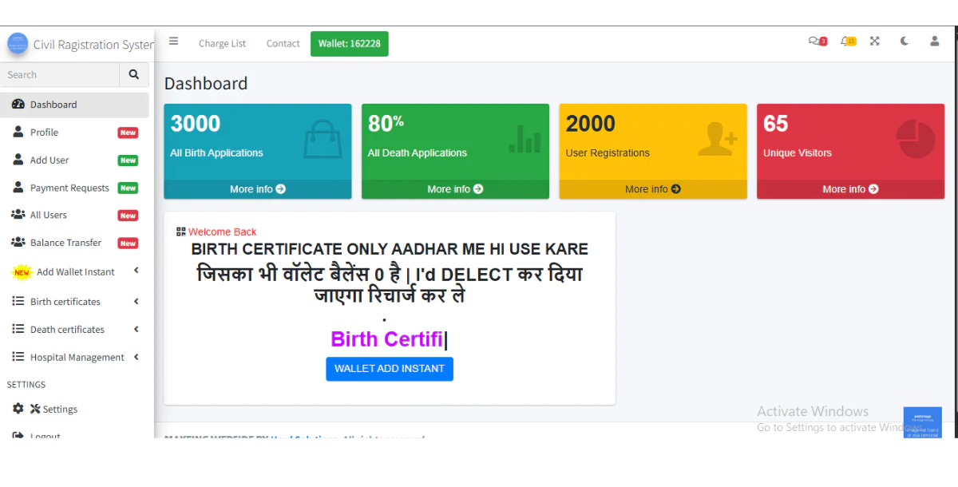Click More info on All Death Applications card
The height and width of the screenshot is (487, 958).
point(455,189)
